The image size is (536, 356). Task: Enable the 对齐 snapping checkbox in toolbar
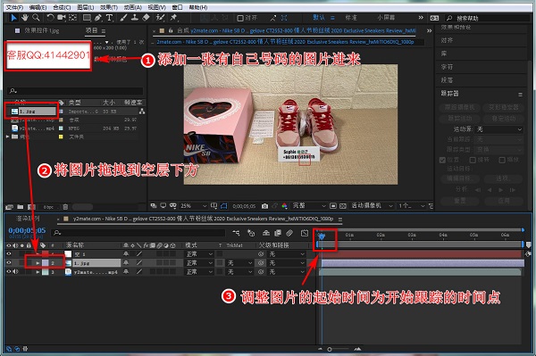pyautogui.click(x=240, y=18)
